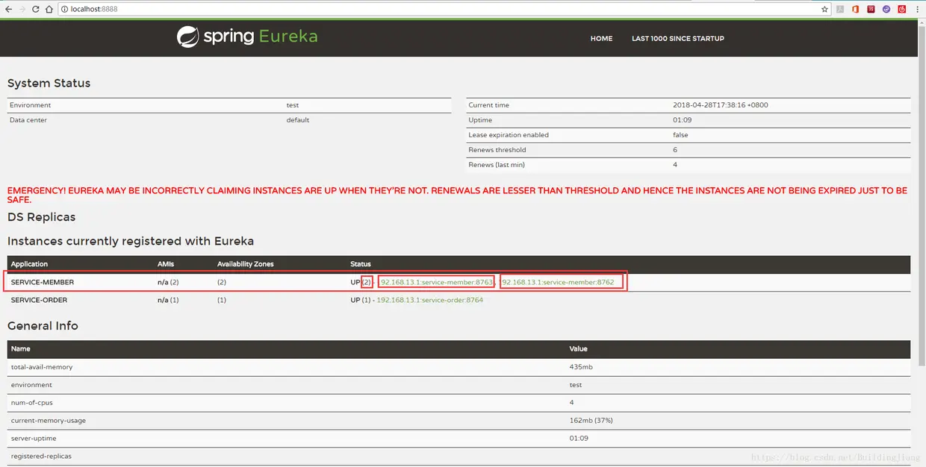The image size is (926, 467).
Task: Open the purple round extension icon
Action: tap(886, 9)
